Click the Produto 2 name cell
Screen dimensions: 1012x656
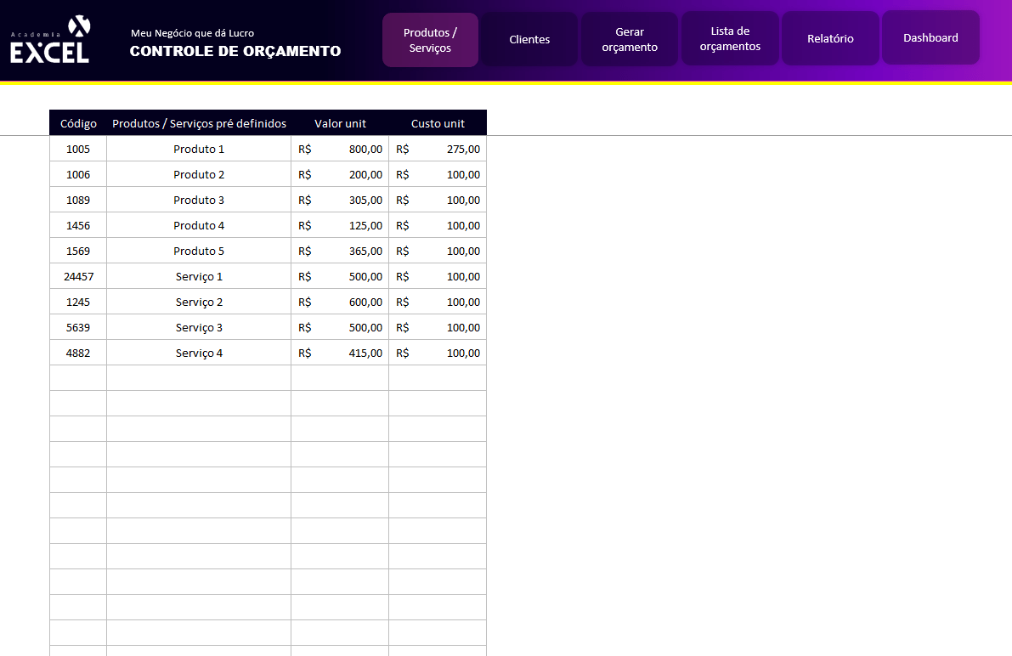pos(199,174)
